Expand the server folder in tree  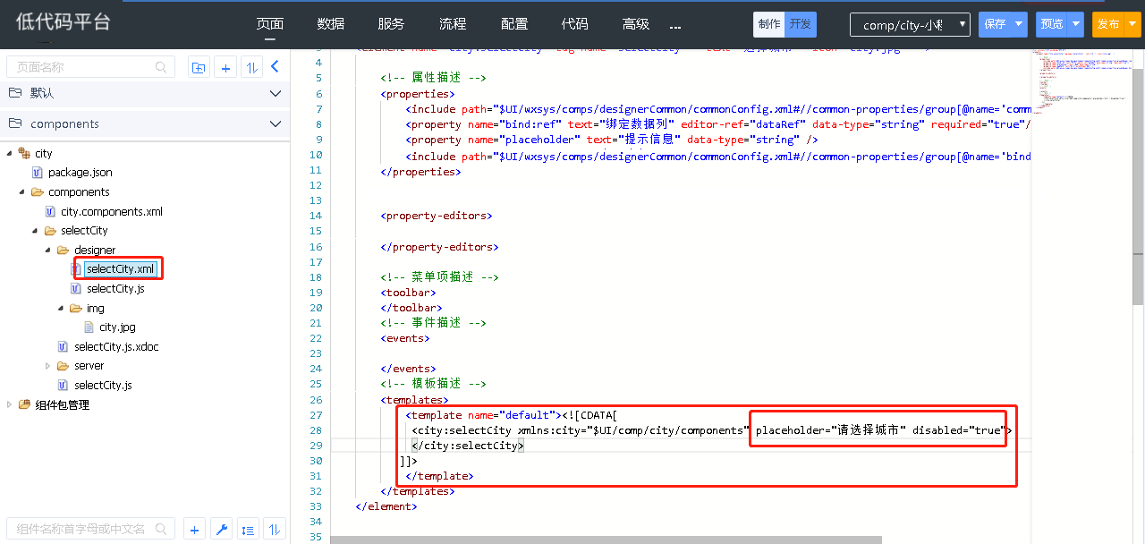point(48,366)
